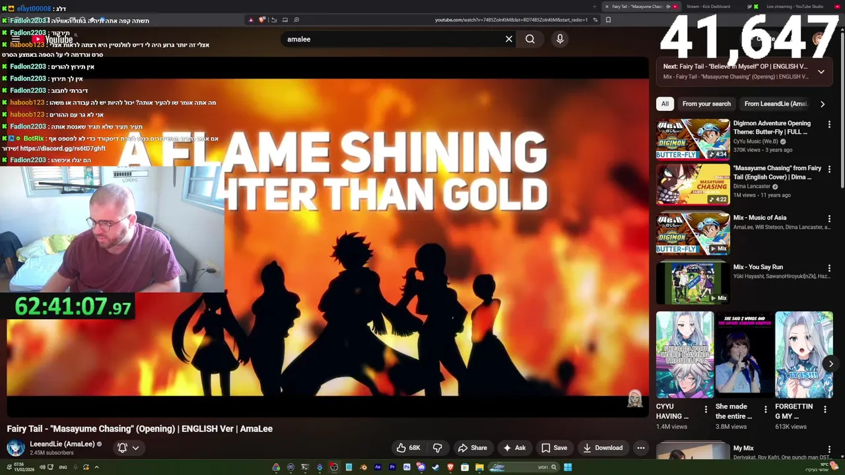Open Discord from the taskbar
Viewport: 845px width, 475px height.
[421, 467]
